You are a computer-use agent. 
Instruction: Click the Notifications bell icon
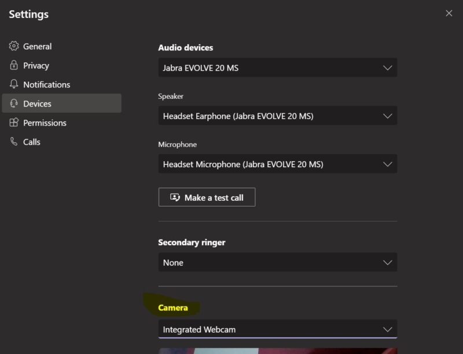pyautogui.click(x=13, y=84)
